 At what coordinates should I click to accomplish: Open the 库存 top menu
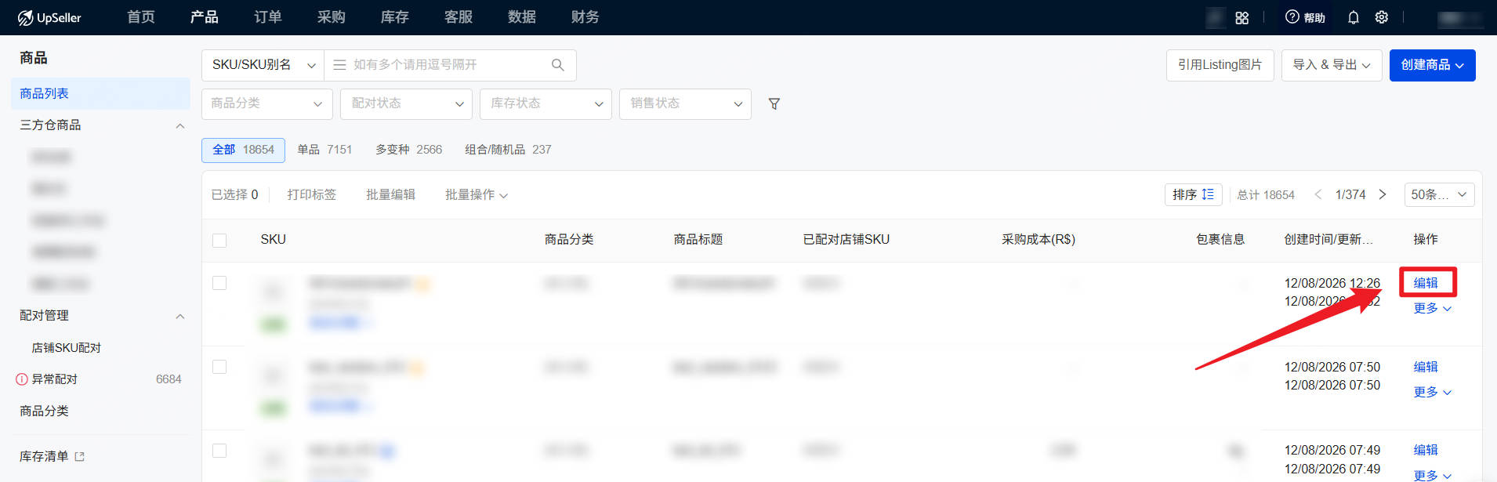[x=395, y=17]
